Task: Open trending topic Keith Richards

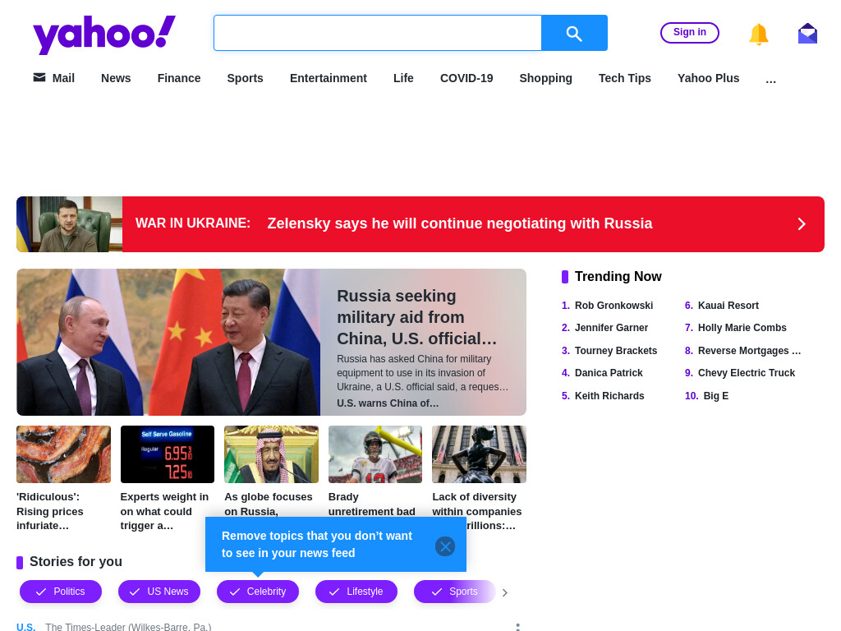Action: 609,395
